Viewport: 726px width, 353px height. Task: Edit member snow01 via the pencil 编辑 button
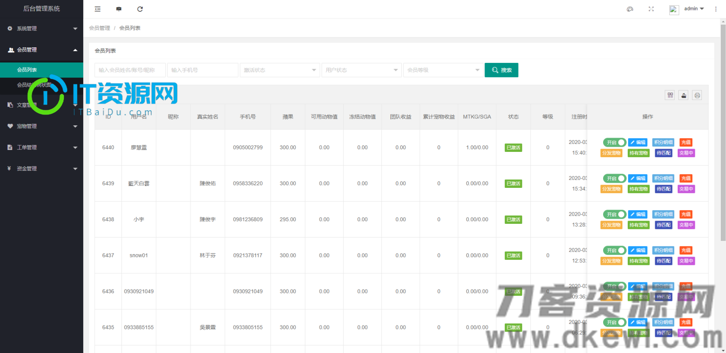638,250
